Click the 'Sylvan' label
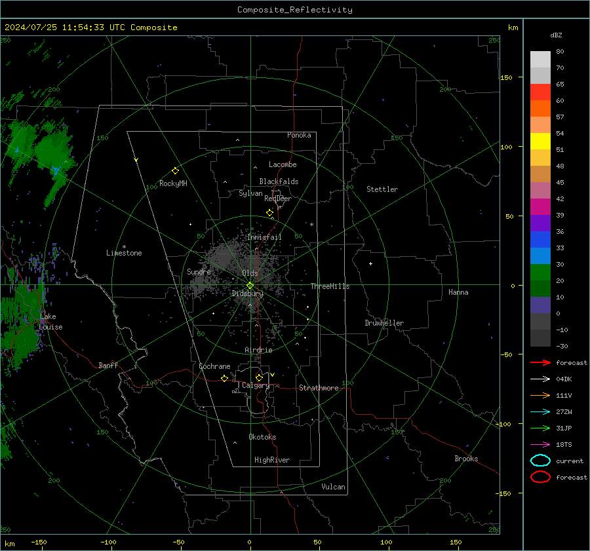This screenshot has height=551, width=590. click(250, 193)
